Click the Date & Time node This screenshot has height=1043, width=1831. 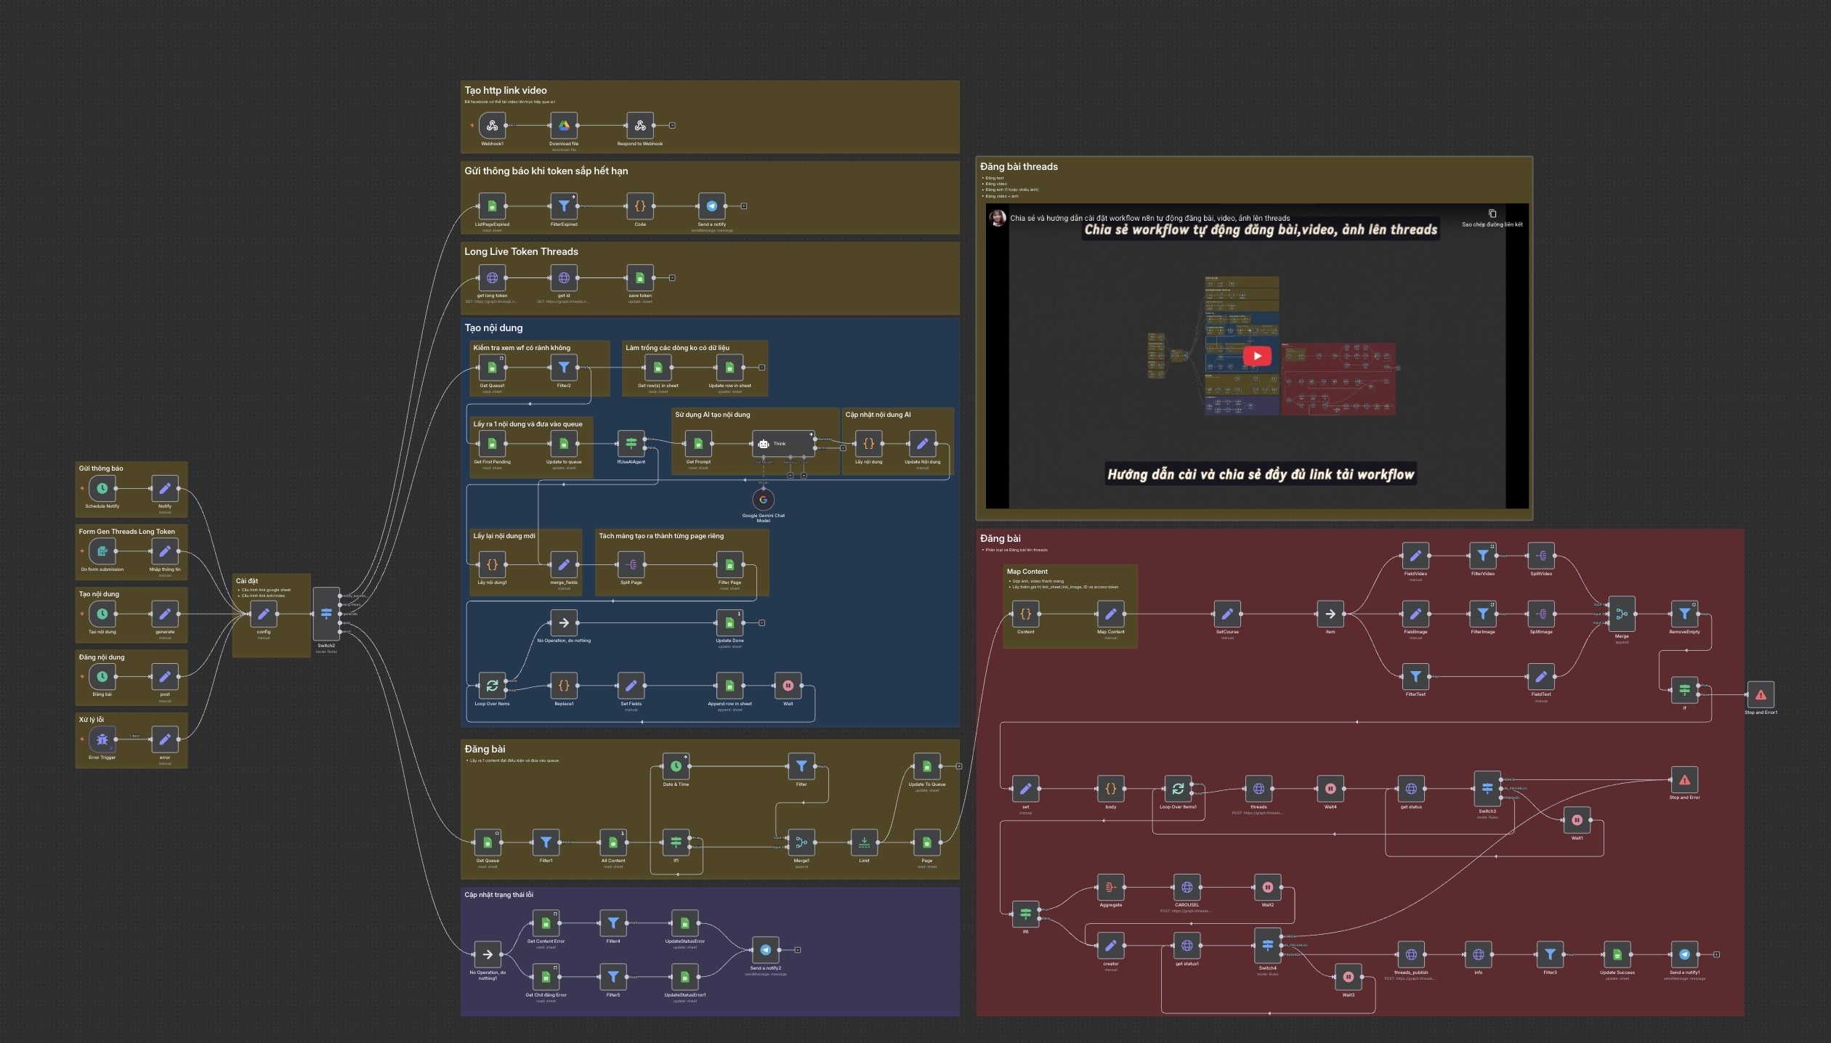676,766
